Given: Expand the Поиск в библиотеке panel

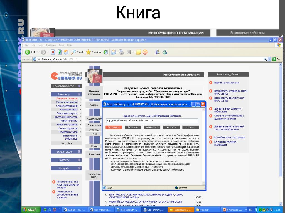Looking at the screenshot, I should pyautogui.click(x=79, y=86).
